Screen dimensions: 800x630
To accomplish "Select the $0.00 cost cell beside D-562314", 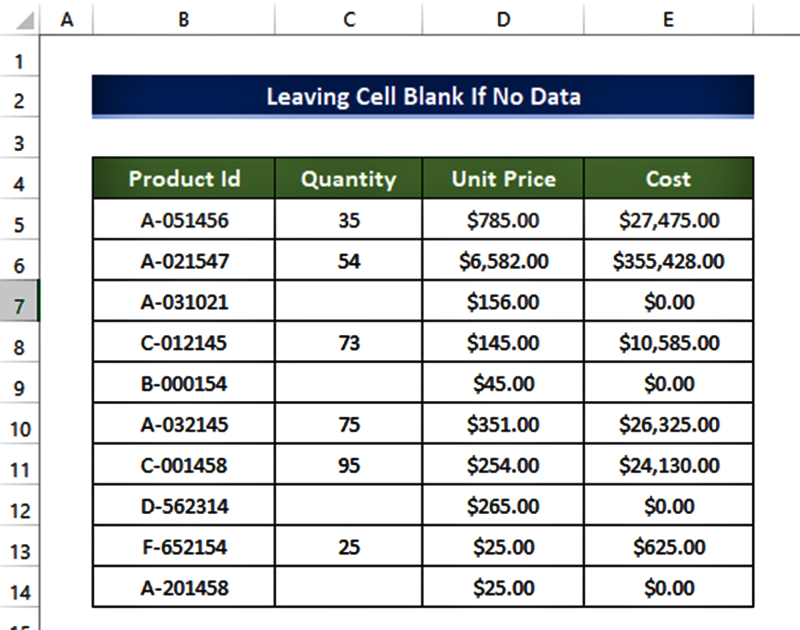I will point(667,507).
